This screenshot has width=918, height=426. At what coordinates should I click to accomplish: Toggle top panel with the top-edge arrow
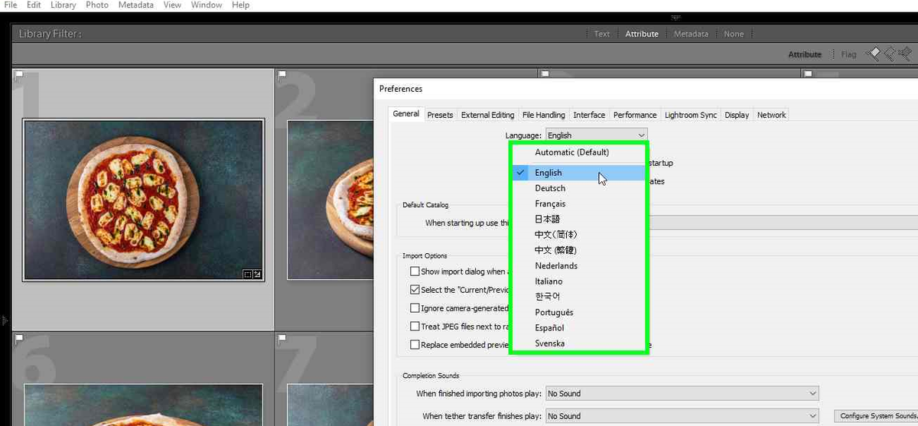(x=675, y=16)
